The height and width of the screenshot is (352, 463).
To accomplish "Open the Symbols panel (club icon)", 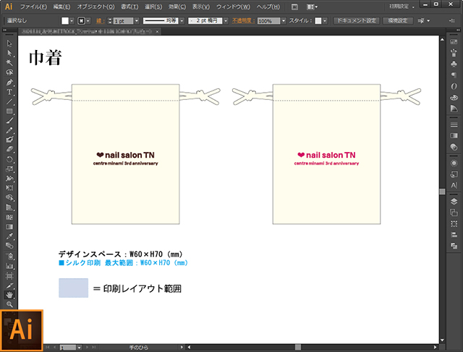I will [454, 64].
